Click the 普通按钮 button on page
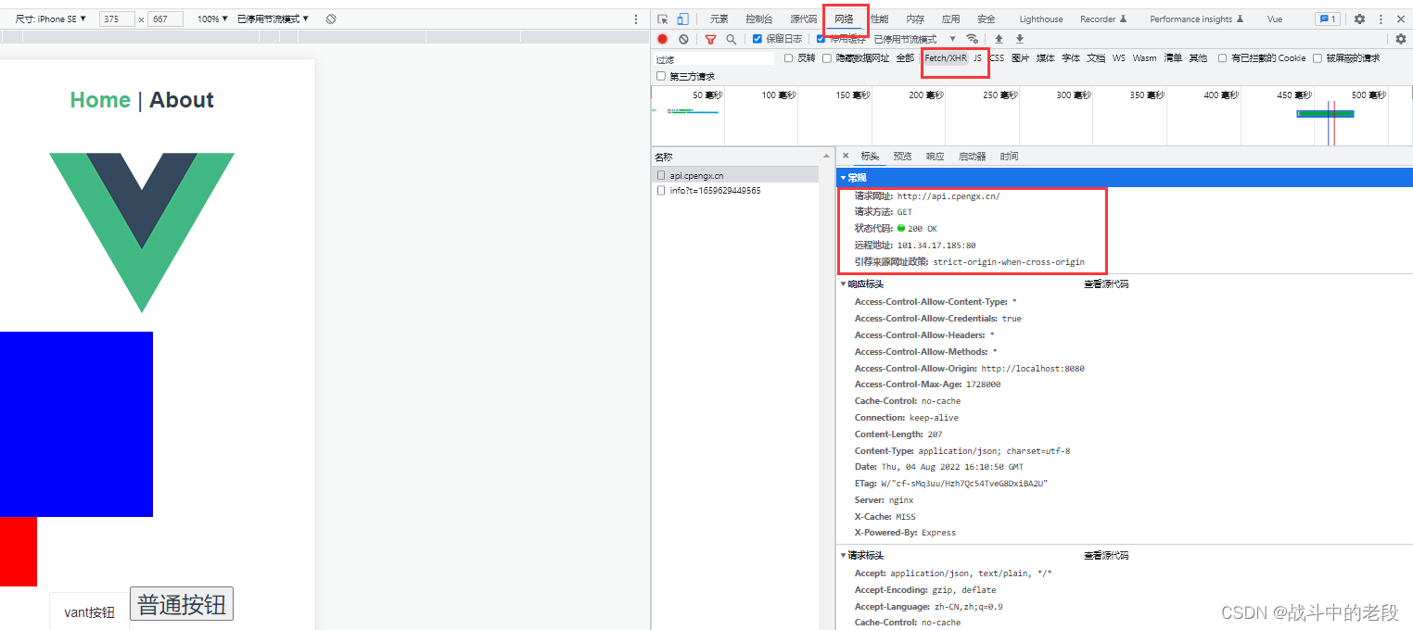The height and width of the screenshot is (630, 1413). (182, 604)
